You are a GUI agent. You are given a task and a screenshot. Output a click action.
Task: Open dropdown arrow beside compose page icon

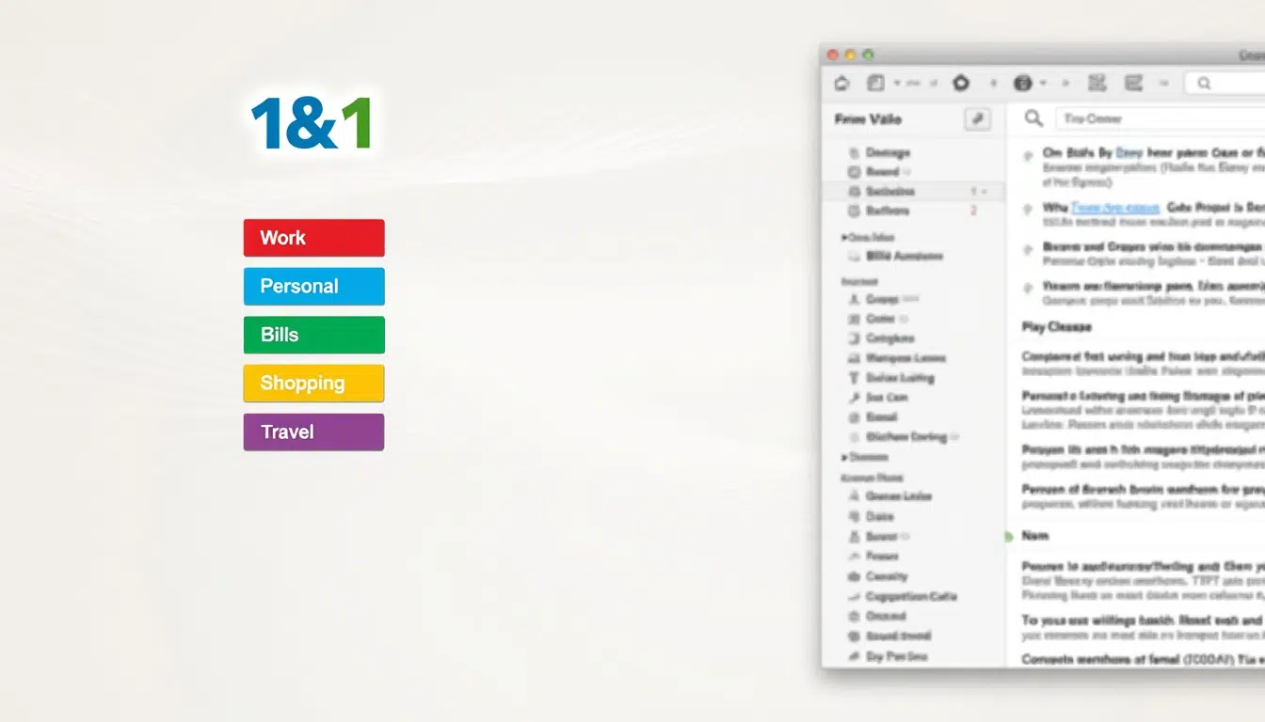tap(899, 84)
